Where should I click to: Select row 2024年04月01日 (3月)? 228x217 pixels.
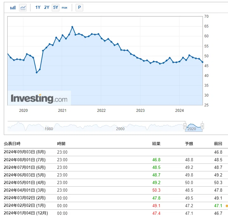[116, 190]
